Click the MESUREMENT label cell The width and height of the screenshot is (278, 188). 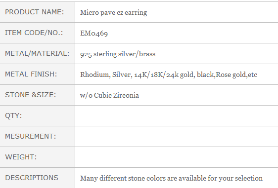(x=37, y=136)
